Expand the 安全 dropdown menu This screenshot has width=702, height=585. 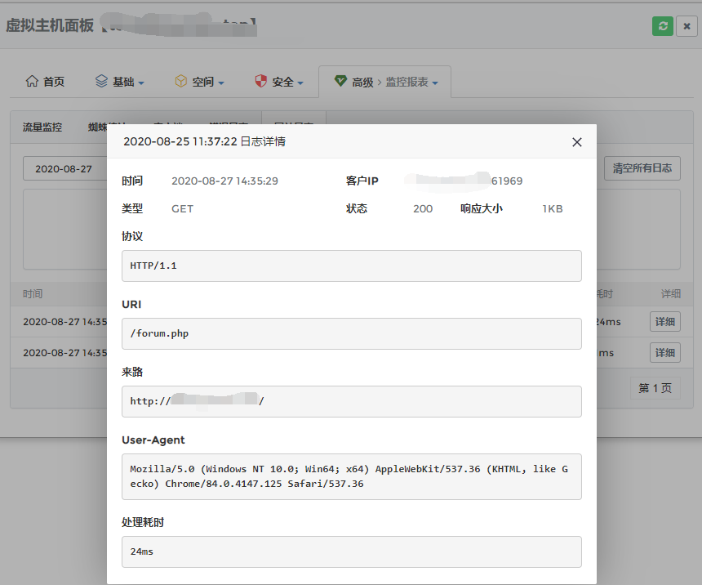(x=279, y=82)
